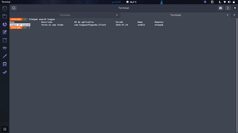The height and width of the screenshot is (133, 238).
Task: Launch Spotify from the dock
Action: click(5, 48)
